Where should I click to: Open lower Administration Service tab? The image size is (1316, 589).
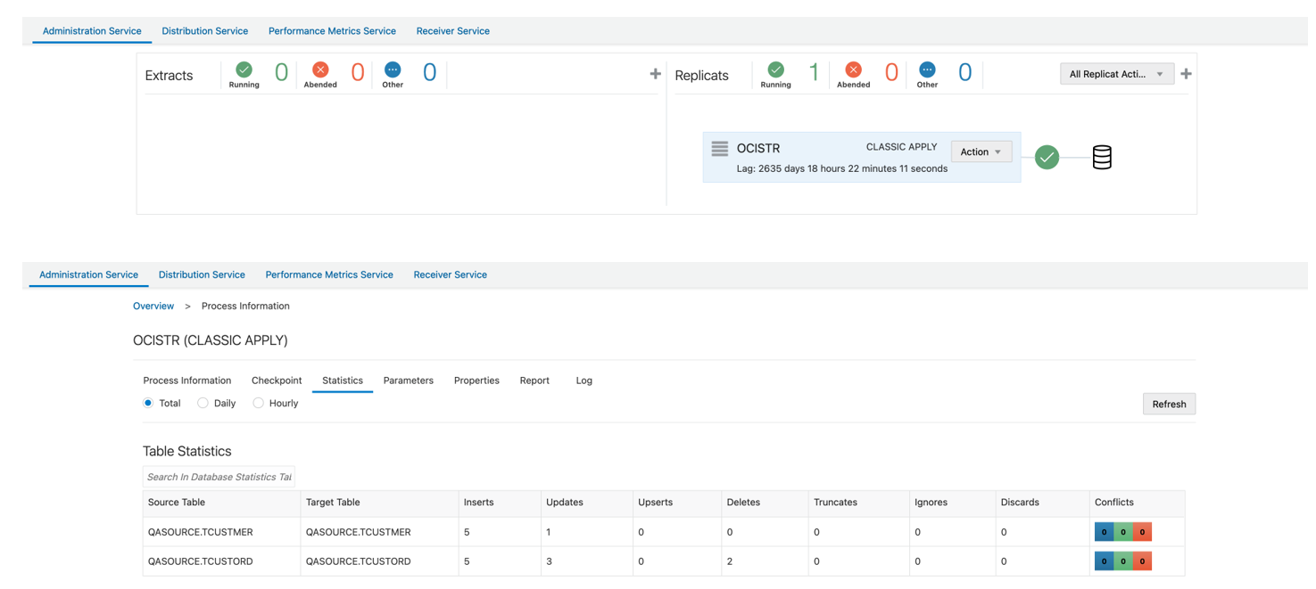tap(88, 274)
